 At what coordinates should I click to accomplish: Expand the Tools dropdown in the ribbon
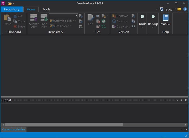142,27
